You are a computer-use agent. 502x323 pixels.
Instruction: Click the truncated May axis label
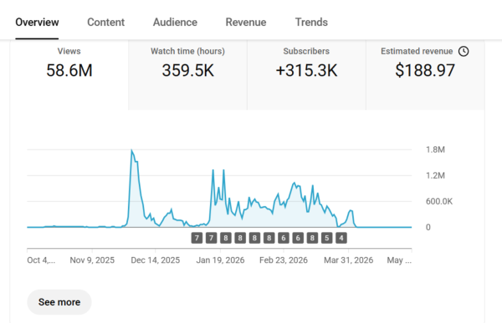point(399,260)
